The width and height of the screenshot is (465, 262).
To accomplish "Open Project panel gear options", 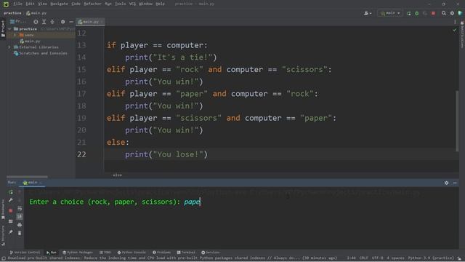I will (x=62, y=22).
